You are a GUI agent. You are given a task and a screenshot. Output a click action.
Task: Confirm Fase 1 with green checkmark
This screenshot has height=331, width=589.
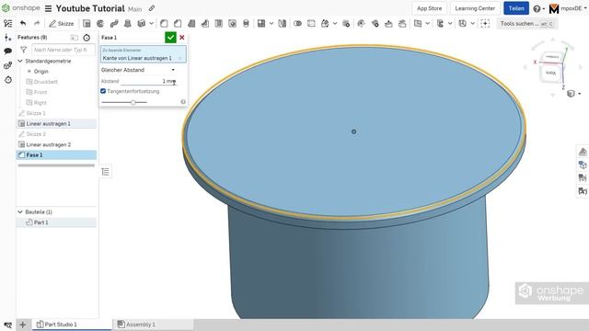[x=170, y=38]
